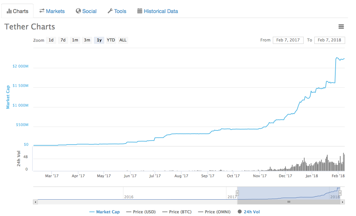This screenshot has height=216, width=356.
Task: Click the From date field
Action: pos(288,40)
